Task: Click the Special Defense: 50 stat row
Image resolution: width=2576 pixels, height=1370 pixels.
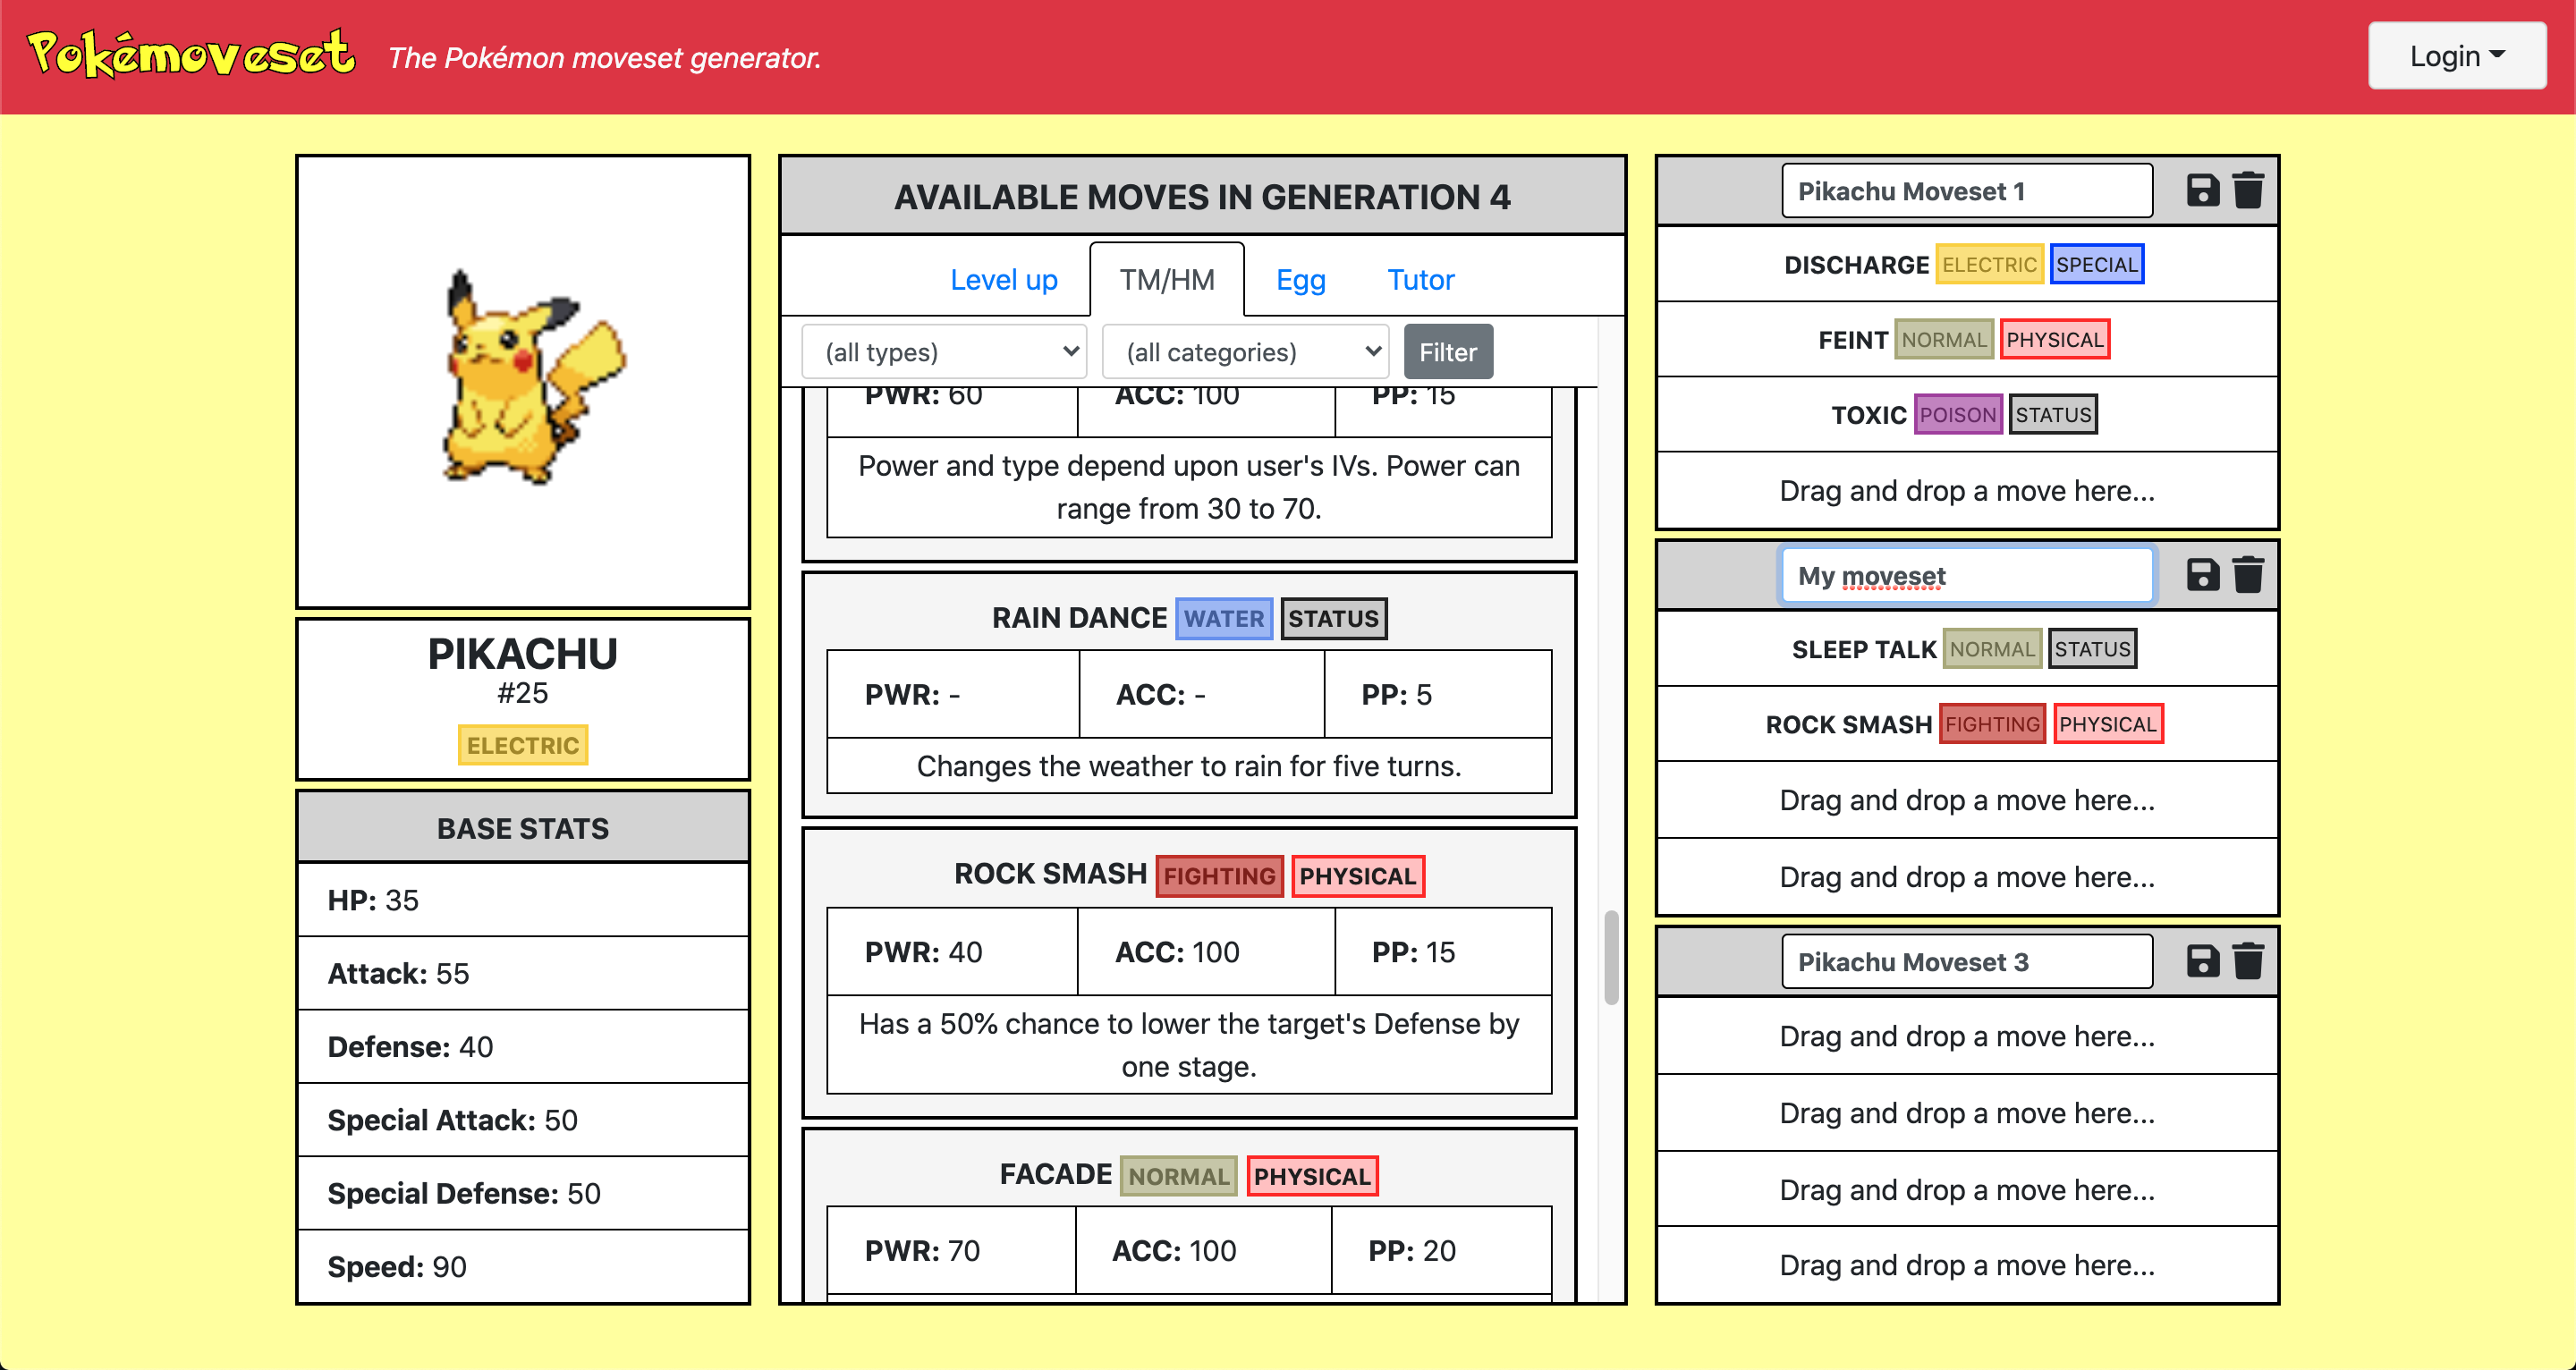Action: [x=522, y=1193]
